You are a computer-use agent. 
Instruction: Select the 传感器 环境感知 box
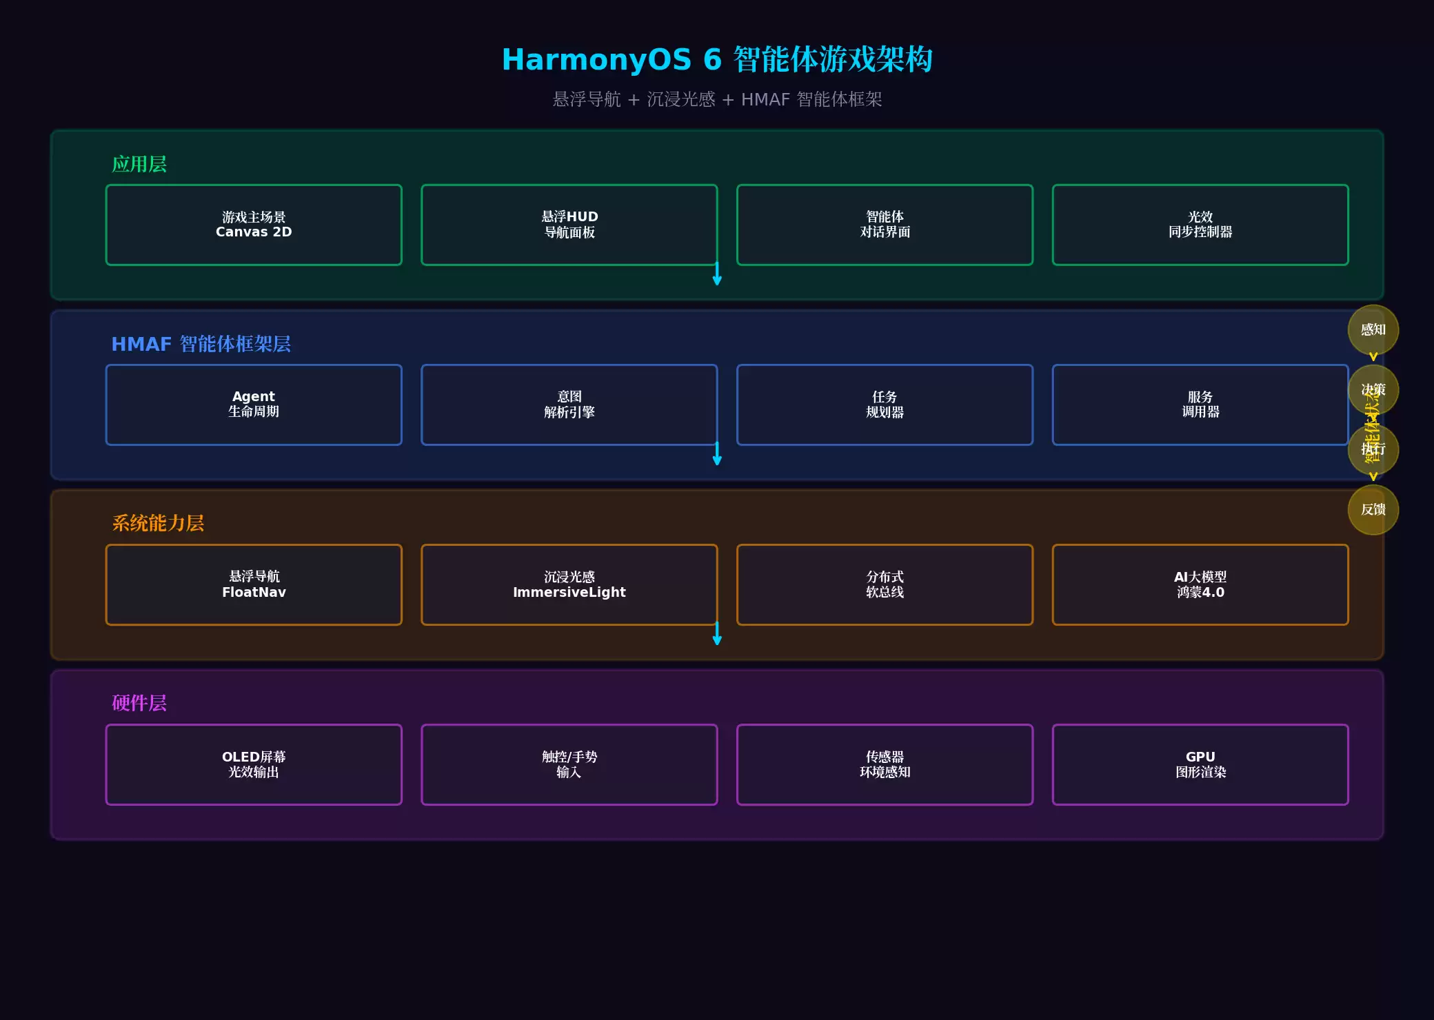click(x=885, y=764)
